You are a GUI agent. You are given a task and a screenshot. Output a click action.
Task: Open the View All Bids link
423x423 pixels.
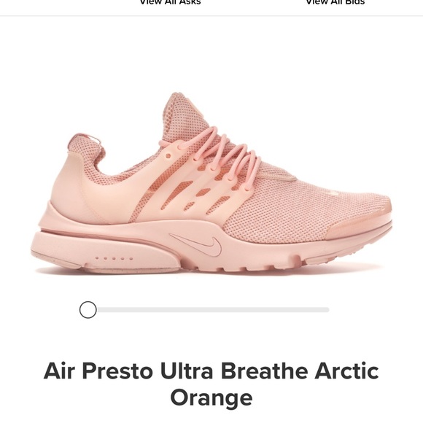pos(335,2)
